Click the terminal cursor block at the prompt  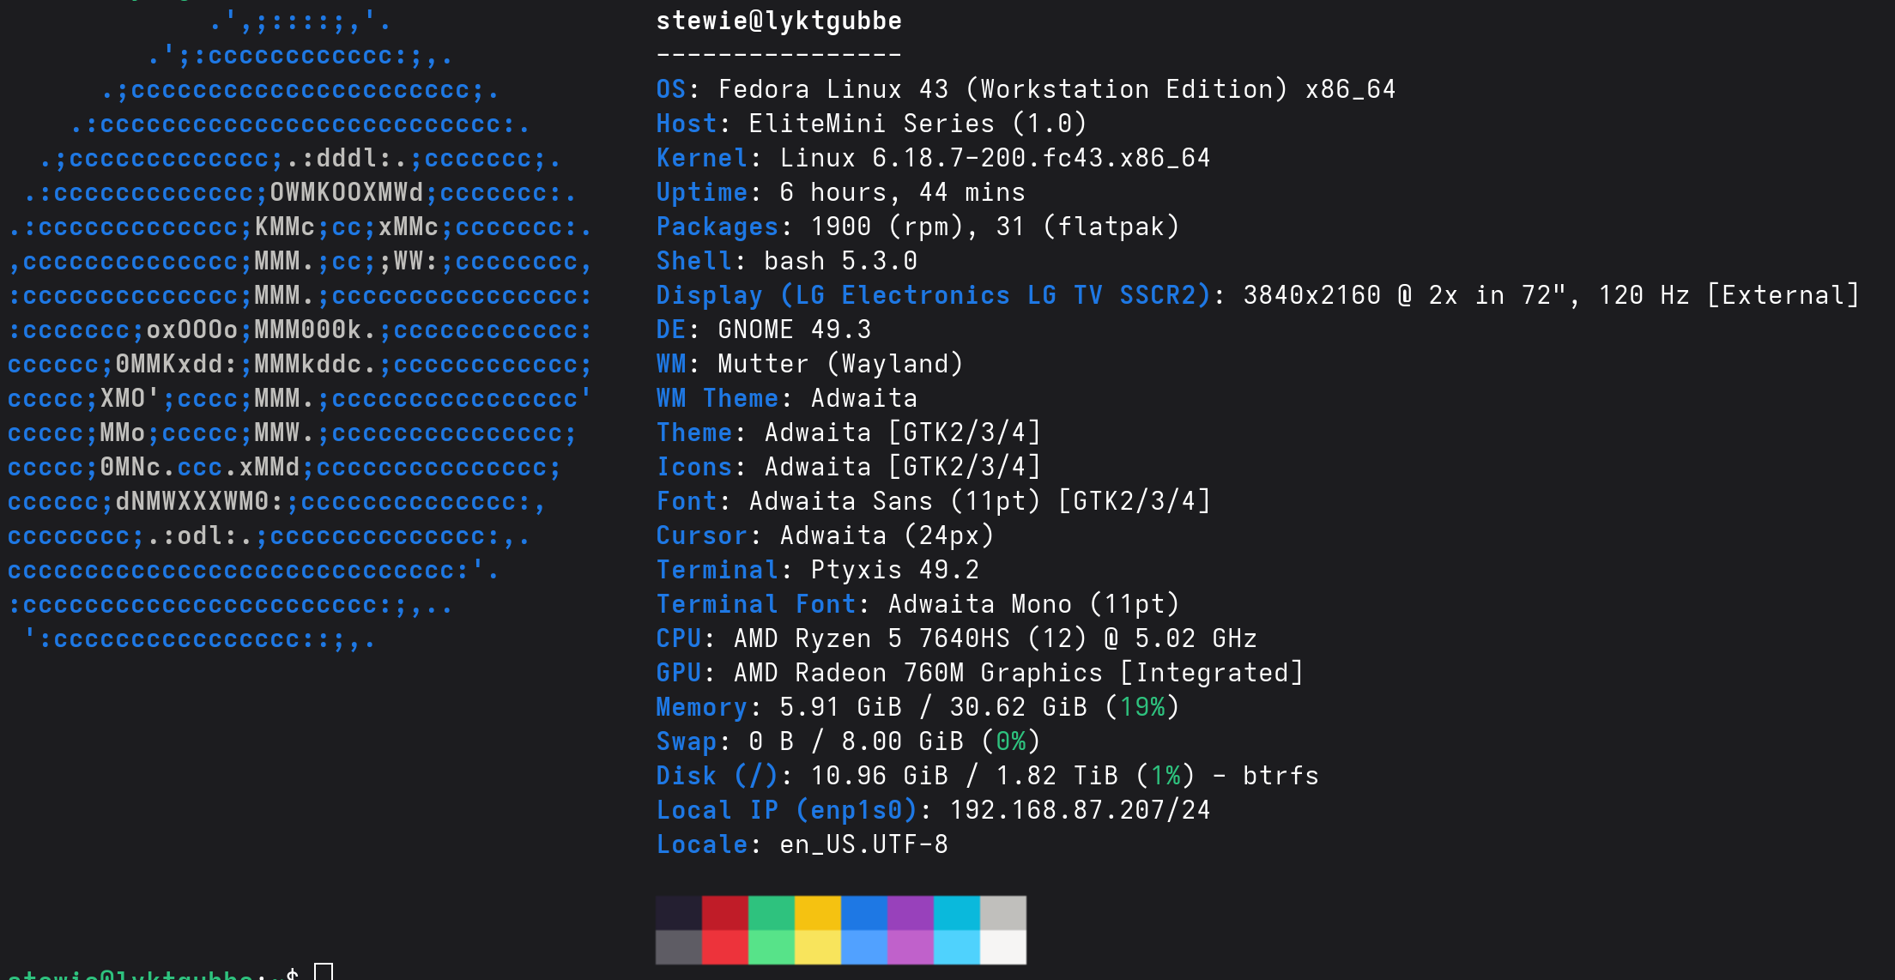click(324, 972)
